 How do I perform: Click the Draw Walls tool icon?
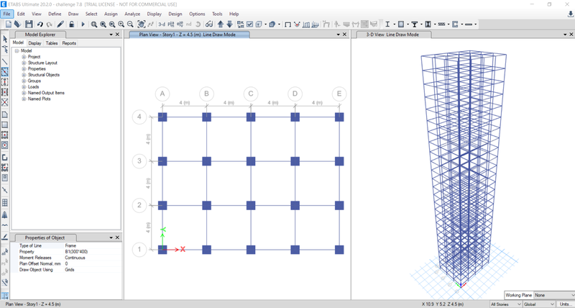coord(5,158)
